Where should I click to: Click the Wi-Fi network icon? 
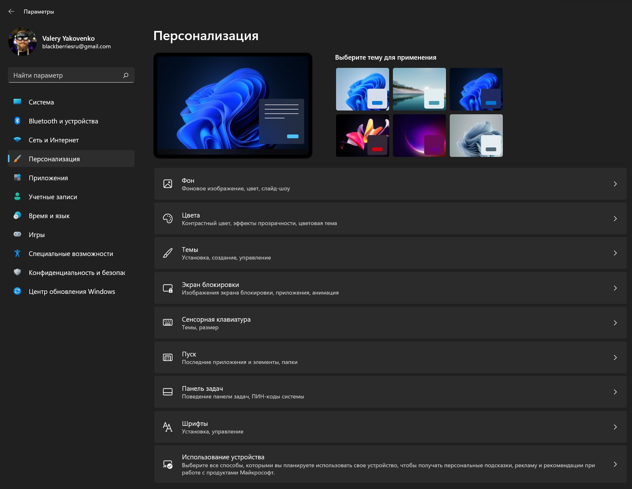tap(17, 140)
